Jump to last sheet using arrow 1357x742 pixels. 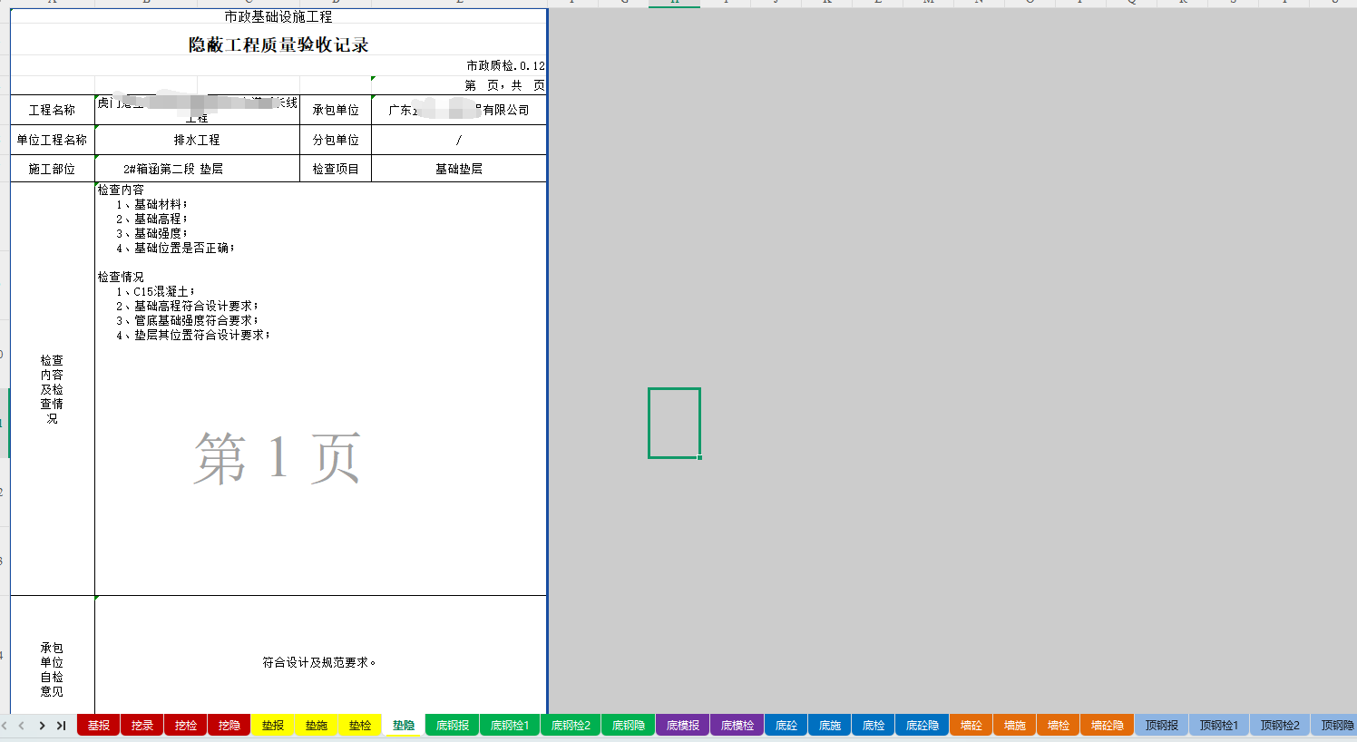pyautogui.click(x=61, y=726)
